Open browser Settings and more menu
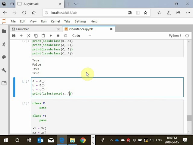The width and height of the screenshot is (193, 145). (188, 13)
